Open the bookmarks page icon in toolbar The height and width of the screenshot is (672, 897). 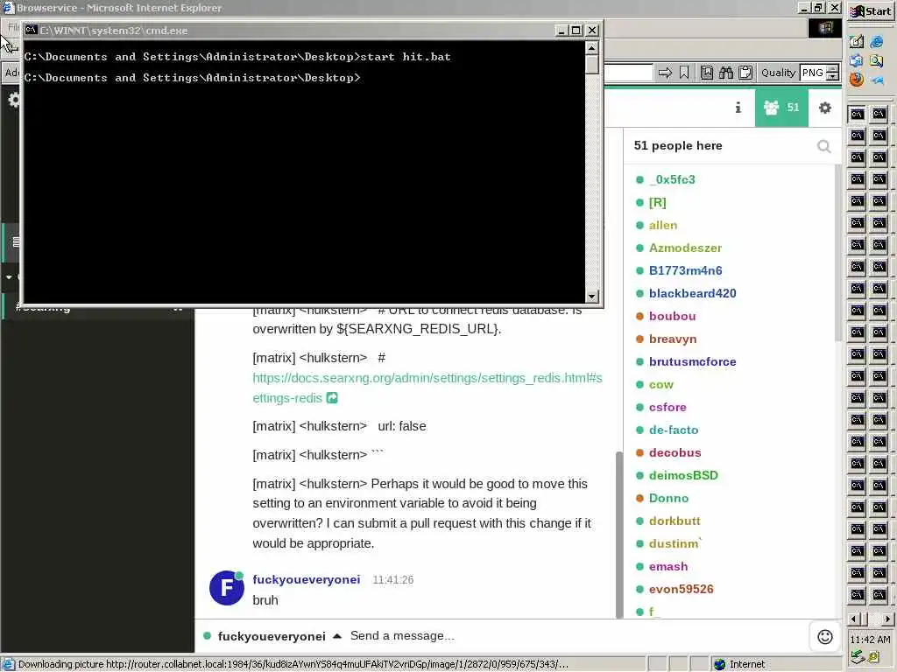(x=707, y=73)
